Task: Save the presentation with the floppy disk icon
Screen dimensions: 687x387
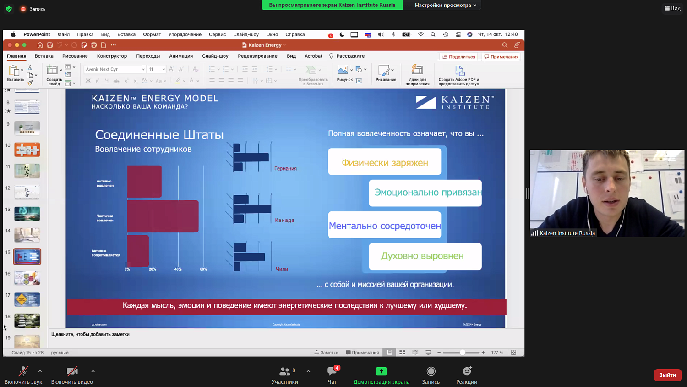Action: tap(50, 45)
